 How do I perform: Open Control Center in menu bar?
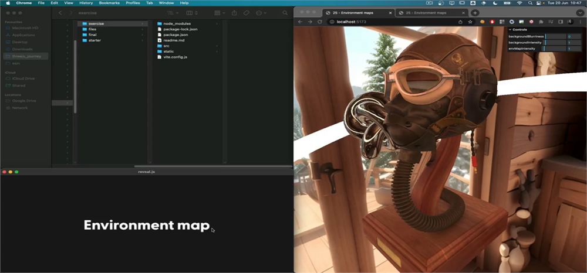(x=539, y=2)
